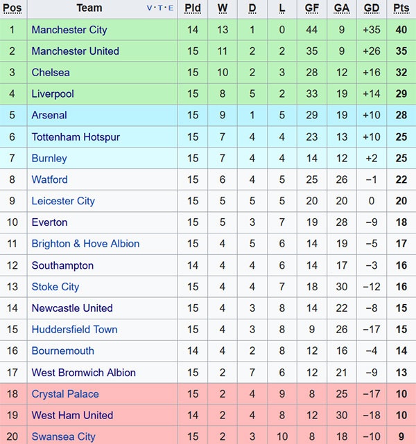The width and height of the screenshot is (416, 444).
Task: Open the Swansea City link
Action: (63, 436)
